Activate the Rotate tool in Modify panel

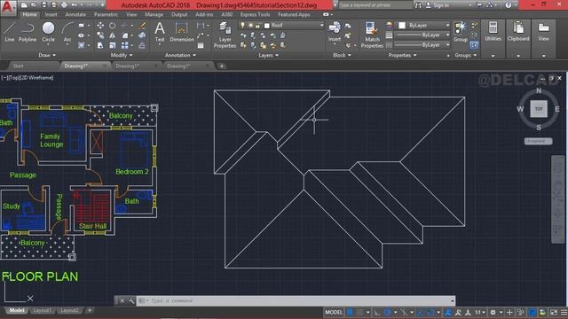coord(113,26)
